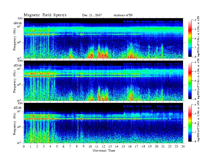Click the "station=ATH" label
Screen dimensions: 218x168
pos(123,15)
